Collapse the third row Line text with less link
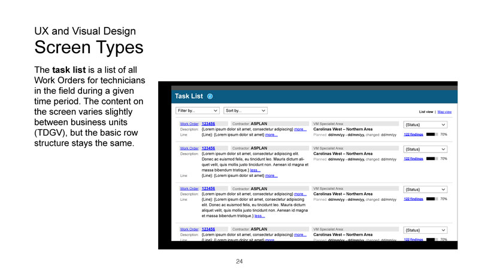The width and height of the screenshot is (479, 269). [259, 216]
